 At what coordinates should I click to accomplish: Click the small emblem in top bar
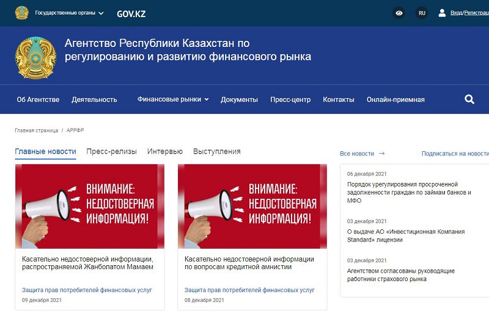click(22, 13)
